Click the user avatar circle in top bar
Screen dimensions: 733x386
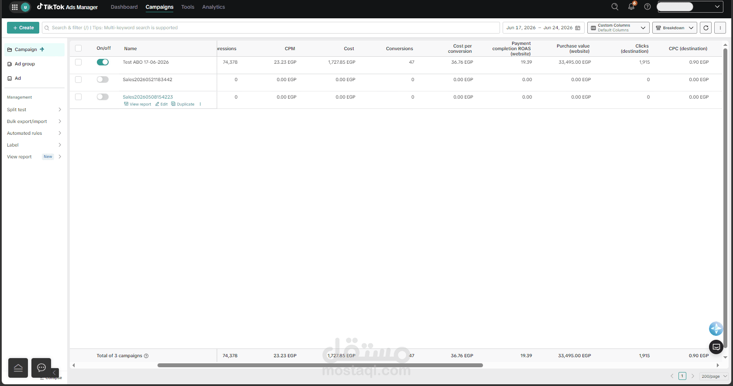pos(25,7)
